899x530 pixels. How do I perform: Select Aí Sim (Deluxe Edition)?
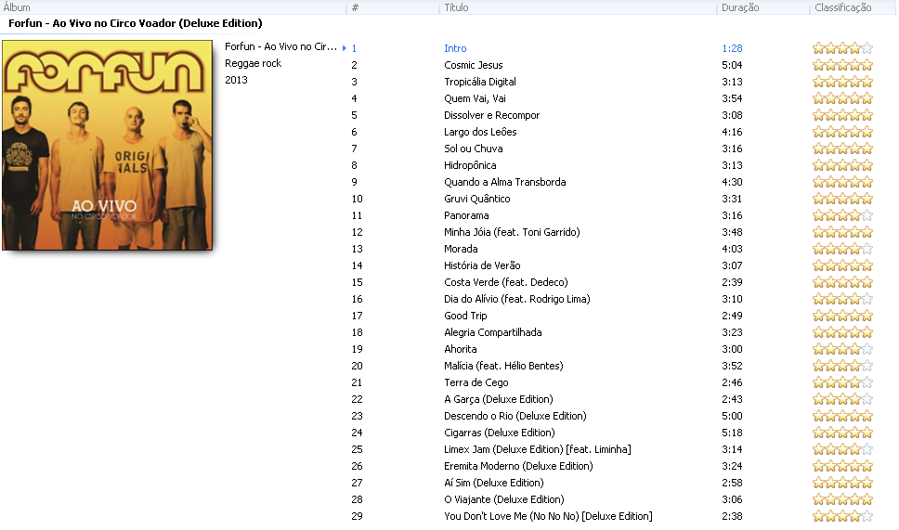[x=494, y=483]
